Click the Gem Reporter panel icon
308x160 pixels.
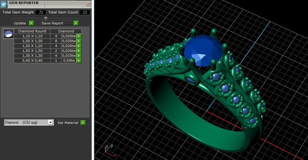pos(4,4)
